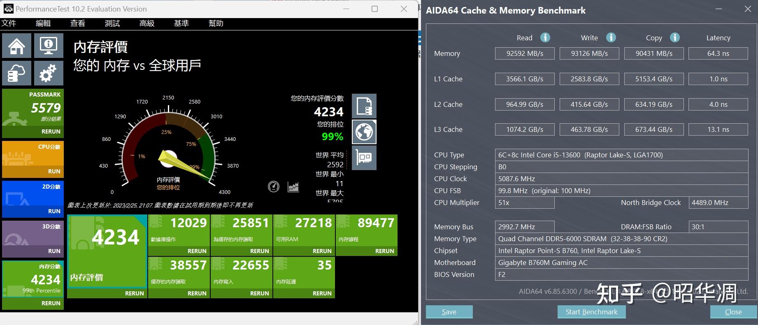Image resolution: width=758 pixels, height=325 pixels.
Task: Select the world ranking globe icon
Action: (x=364, y=132)
